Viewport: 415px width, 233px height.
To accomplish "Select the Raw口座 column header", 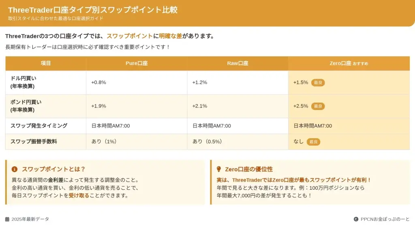I will (x=237, y=63).
